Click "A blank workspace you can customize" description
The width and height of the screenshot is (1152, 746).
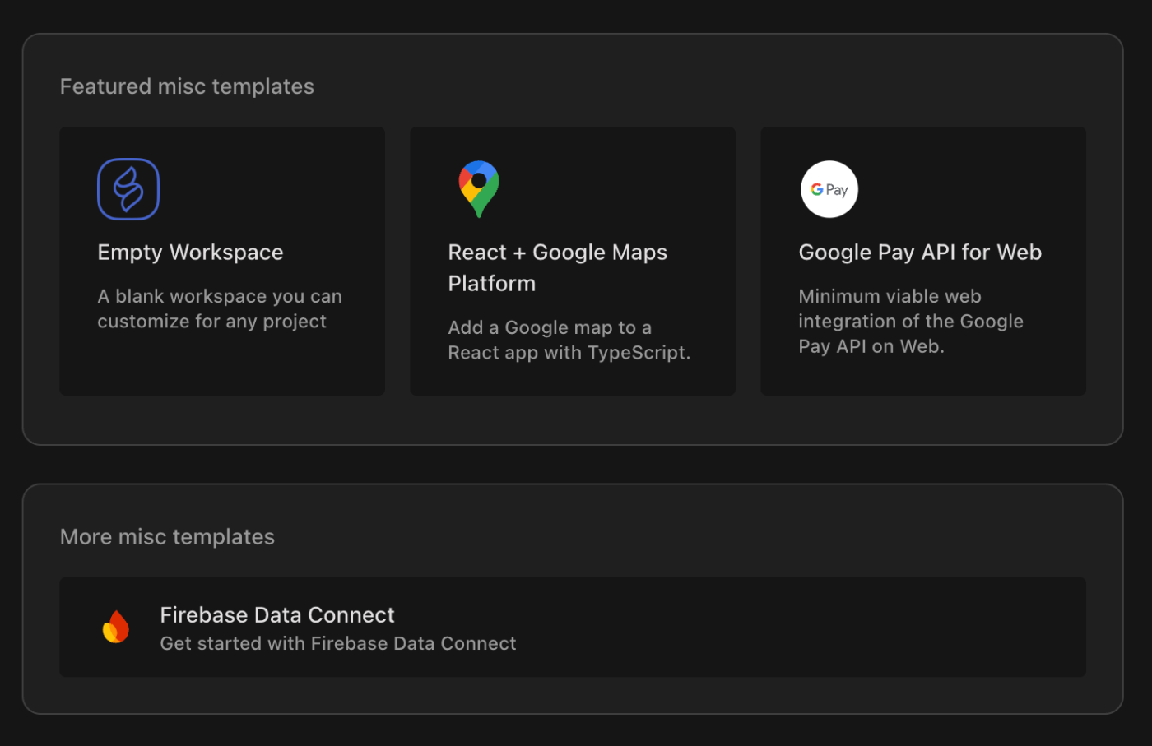coord(220,308)
